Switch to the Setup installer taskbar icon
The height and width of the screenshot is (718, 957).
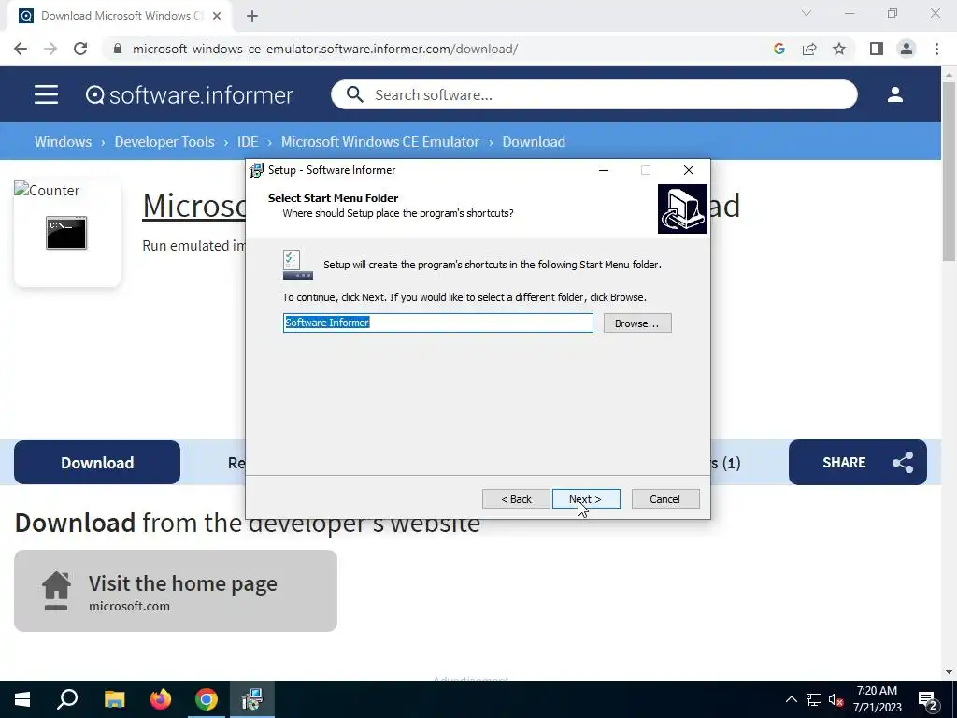[252, 699]
